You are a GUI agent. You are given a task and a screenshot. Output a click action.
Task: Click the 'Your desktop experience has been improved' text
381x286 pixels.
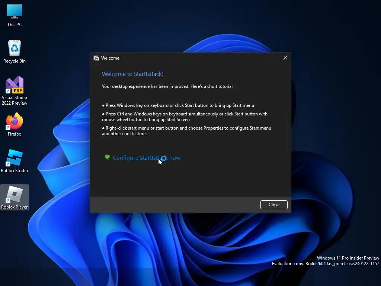point(168,86)
